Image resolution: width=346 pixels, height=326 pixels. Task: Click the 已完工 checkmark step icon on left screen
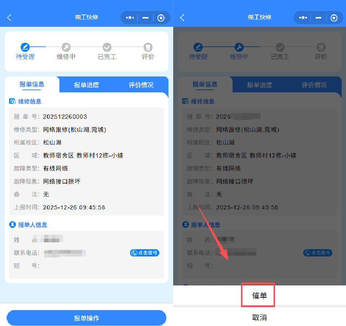(x=107, y=47)
